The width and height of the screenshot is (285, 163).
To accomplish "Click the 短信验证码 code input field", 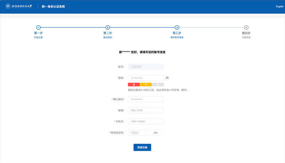I will (137, 133).
